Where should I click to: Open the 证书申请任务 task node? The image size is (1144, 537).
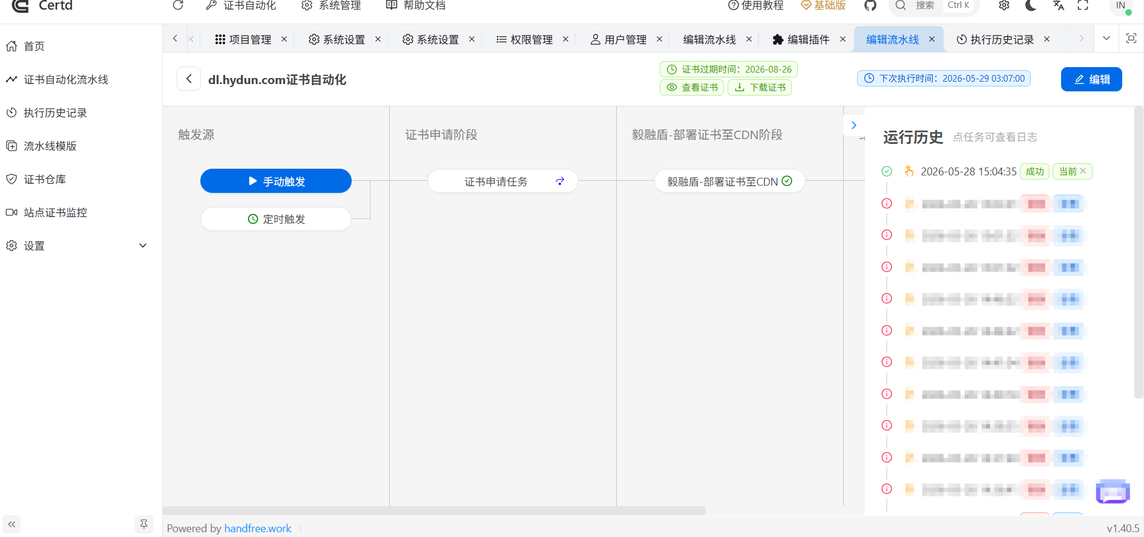tap(503, 181)
